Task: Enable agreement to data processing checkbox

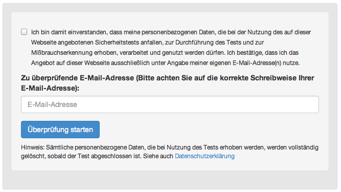Action: pos(24,32)
